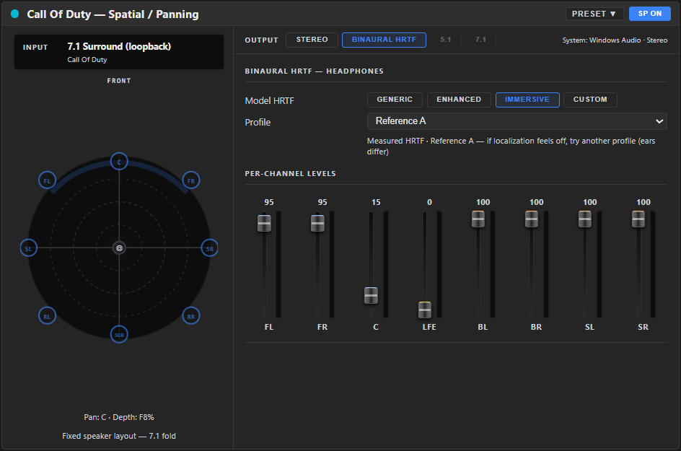Expand the Profile Reference A dropdown

(x=517, y=121)
